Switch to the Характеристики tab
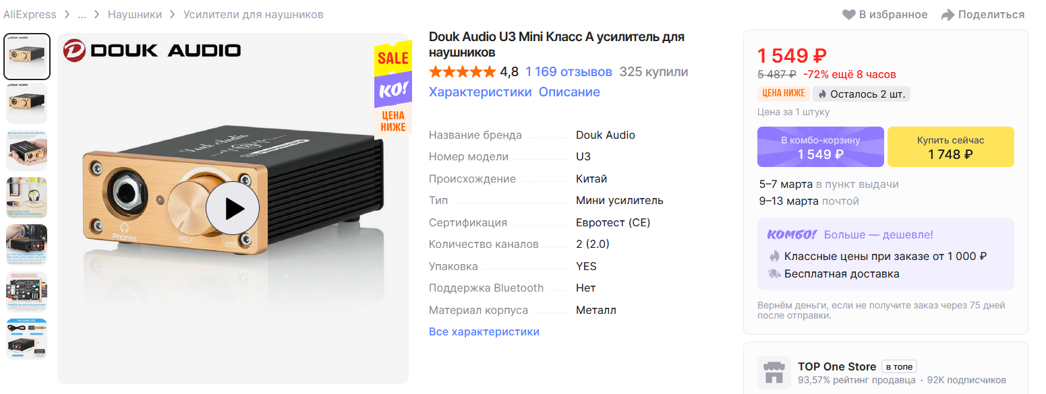The width and height of the screenshot is (1046, 394). (480, 92)
